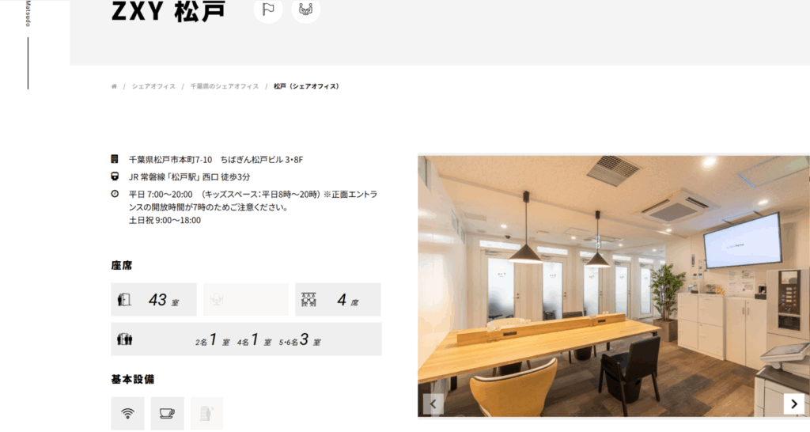Viewport: 810px width, 432px height.
Task: Open 千葉県のシェアオフィス breadcrumb link
Action: tap(224, 86)
